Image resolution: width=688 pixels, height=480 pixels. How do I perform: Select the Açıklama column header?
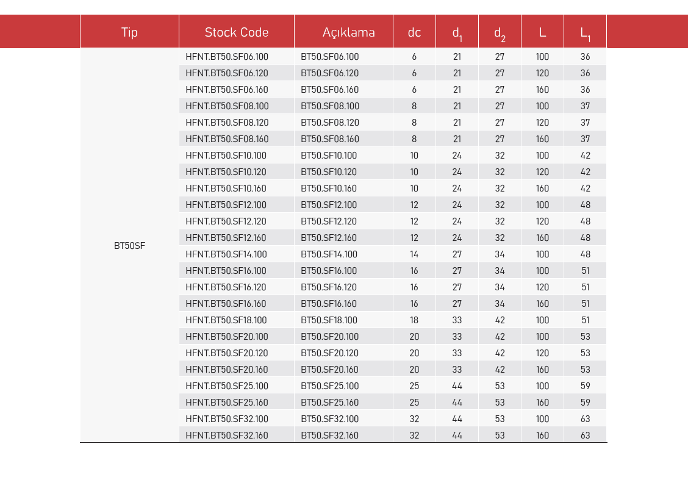click(x=348, y=32)
